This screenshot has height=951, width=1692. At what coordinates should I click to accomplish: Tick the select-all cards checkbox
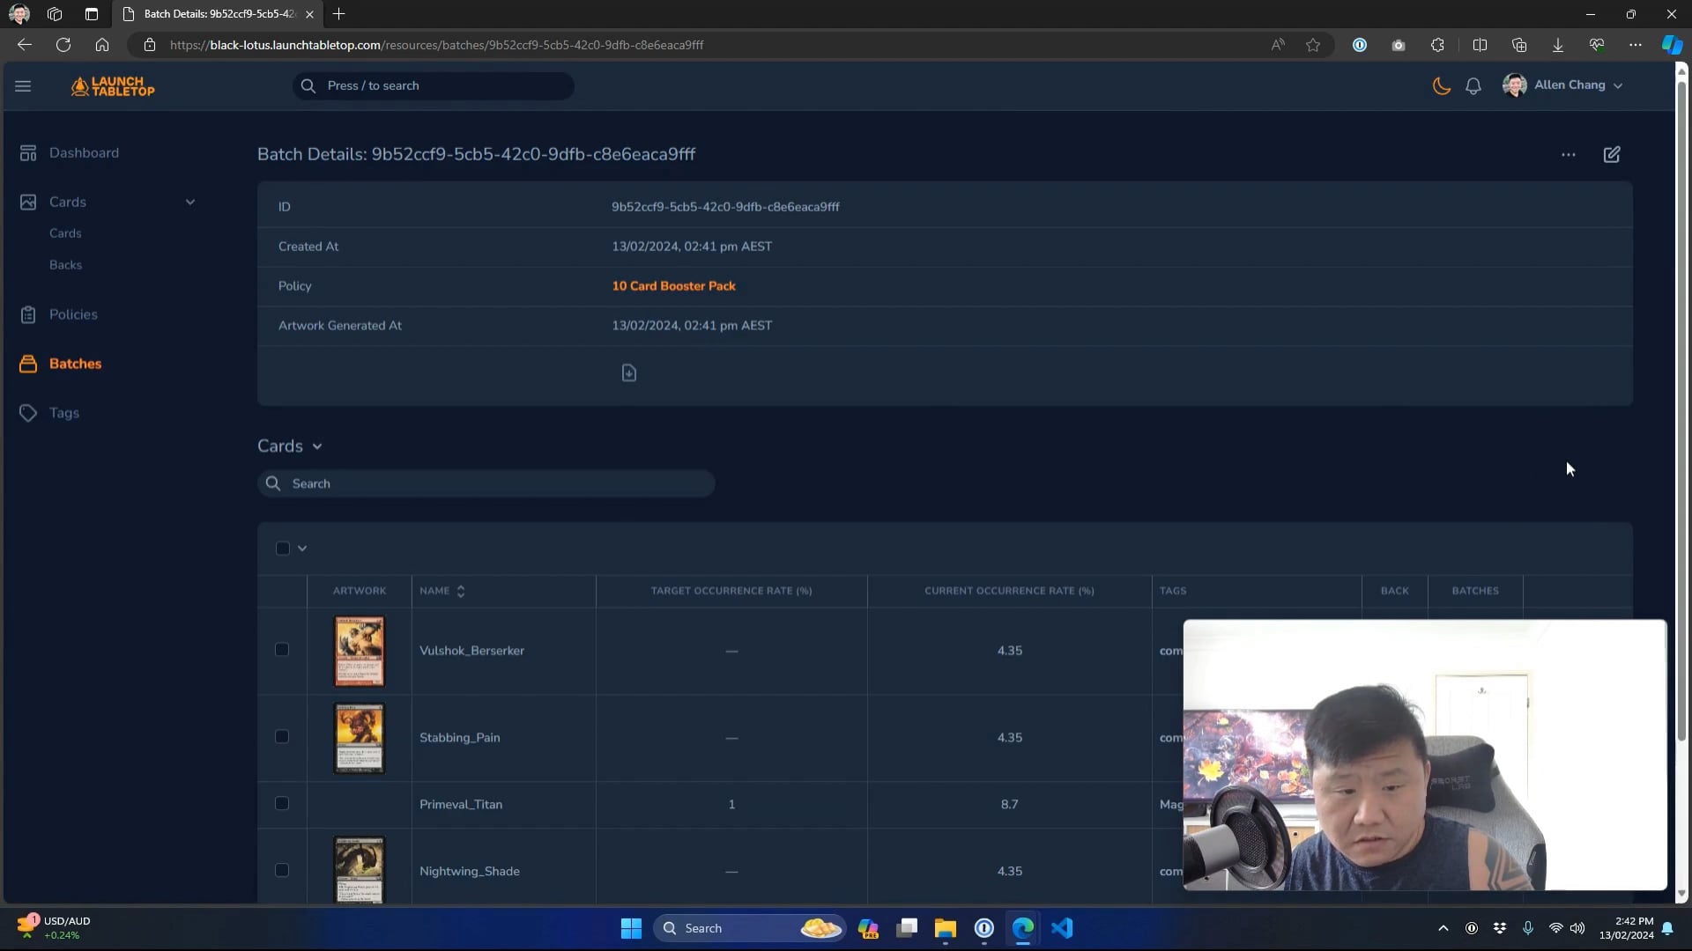coord(282,549)
